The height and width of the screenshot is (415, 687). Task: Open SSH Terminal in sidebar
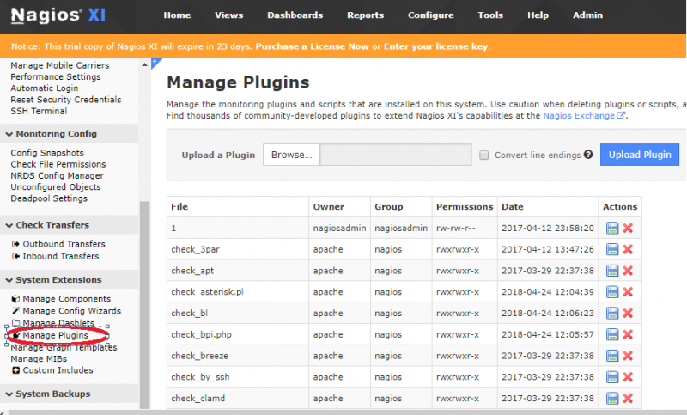(x=39, y=112)
